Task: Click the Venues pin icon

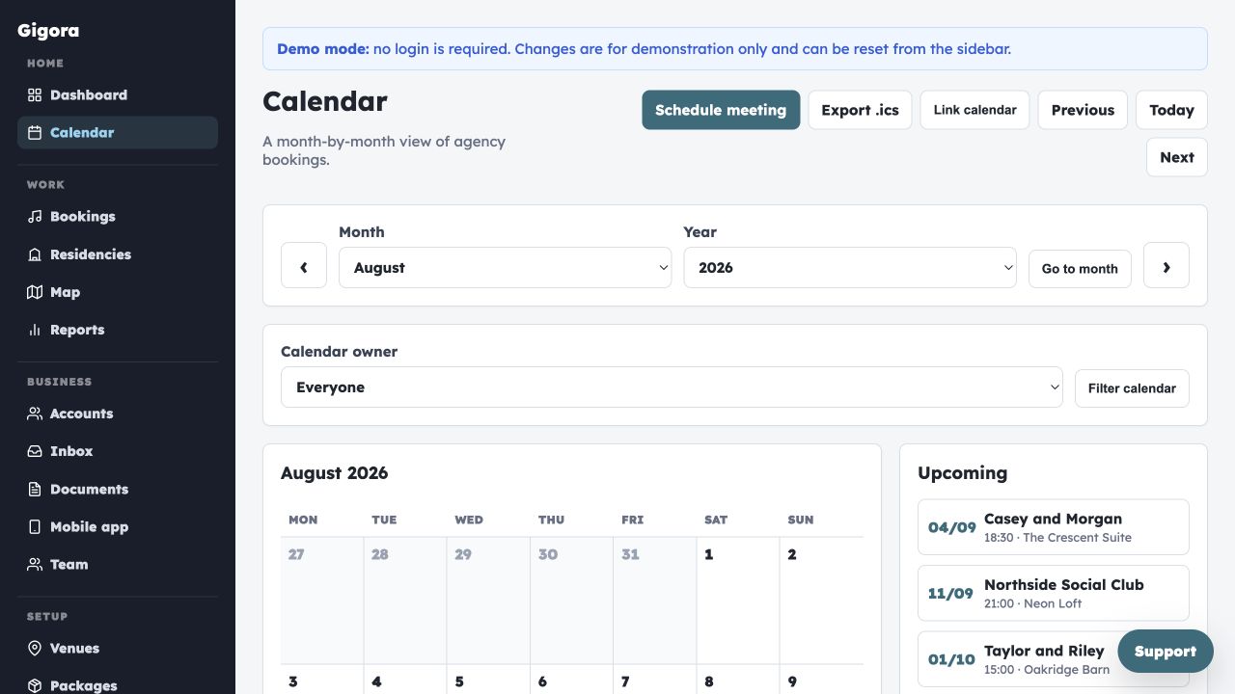Action: point(35,648)
